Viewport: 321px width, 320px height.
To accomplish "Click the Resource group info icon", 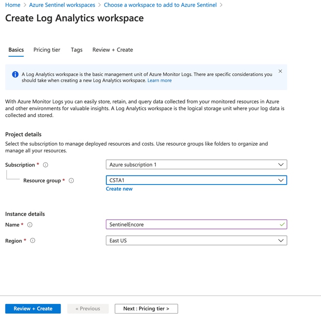I will tap(71, 180).
